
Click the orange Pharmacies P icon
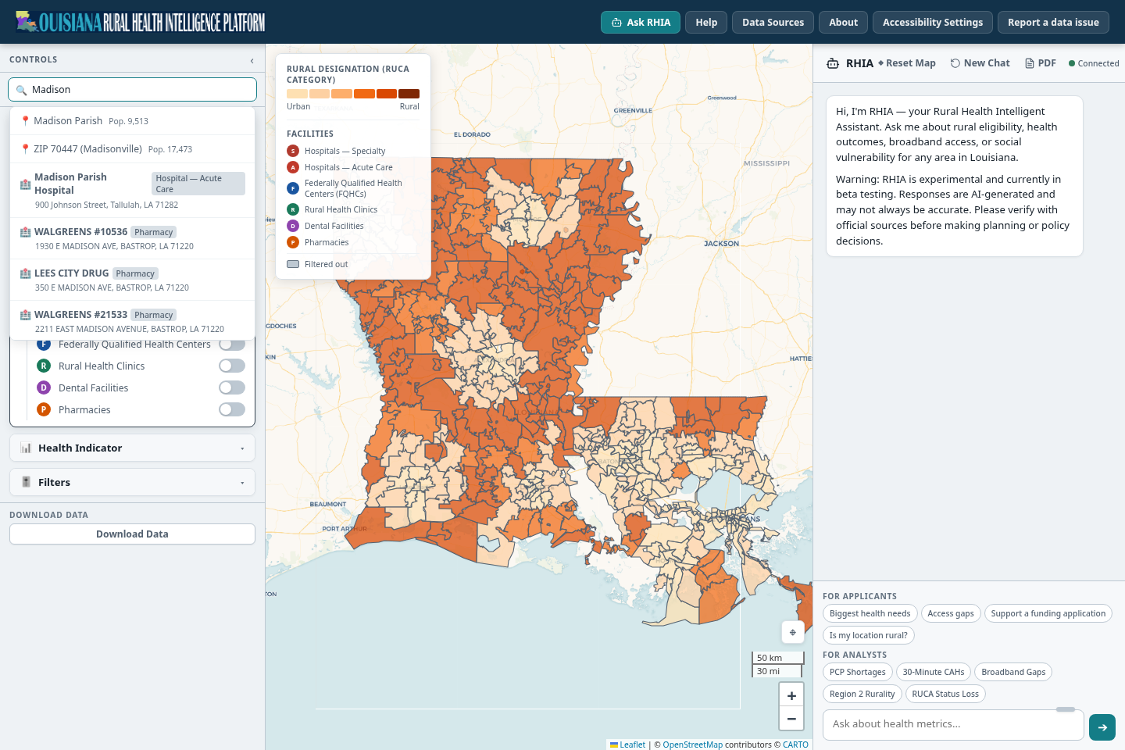(x=44, y=409)
